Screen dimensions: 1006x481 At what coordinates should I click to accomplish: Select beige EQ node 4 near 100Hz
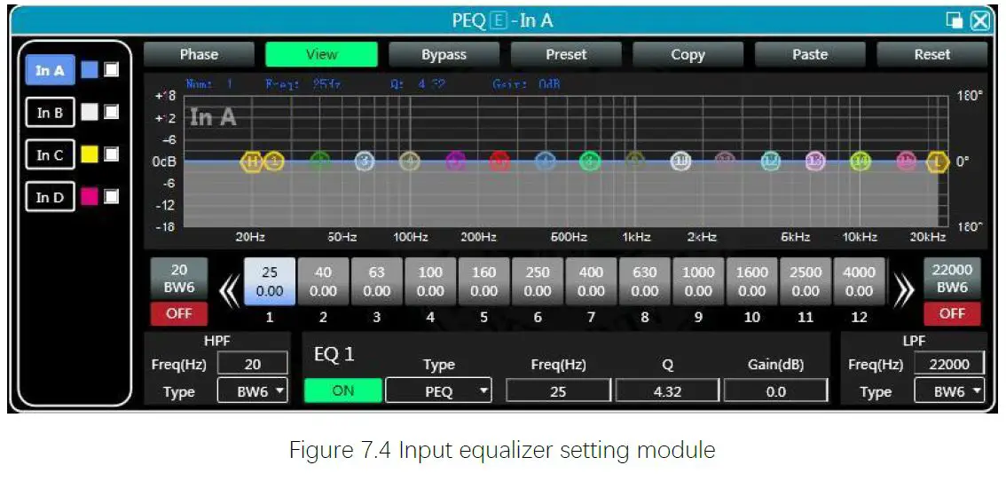pos(410,162)
